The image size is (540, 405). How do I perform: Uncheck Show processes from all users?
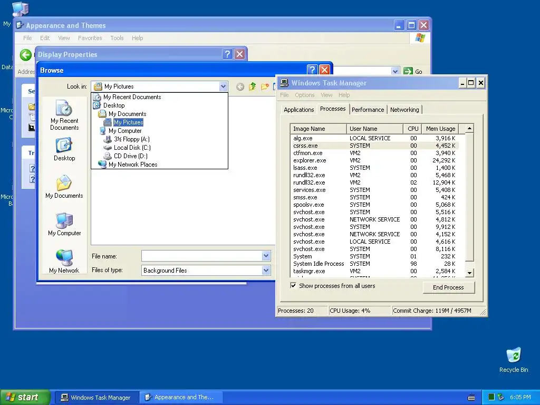point(293,285)
